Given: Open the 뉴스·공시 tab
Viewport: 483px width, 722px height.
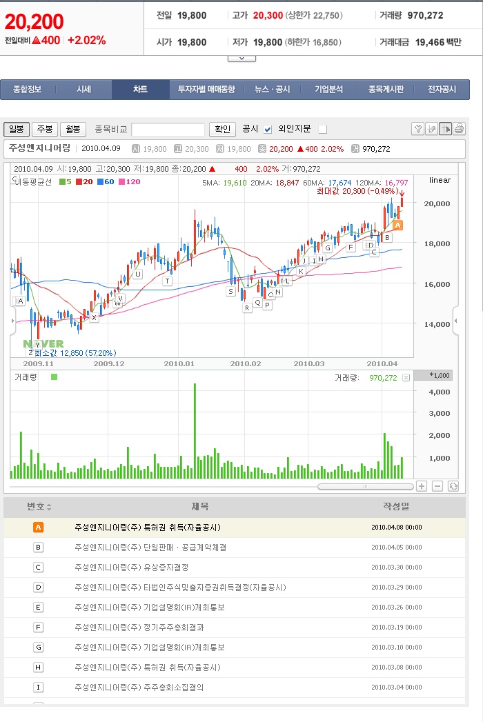Looking at the screenshot, I should [x=273, y=90].
